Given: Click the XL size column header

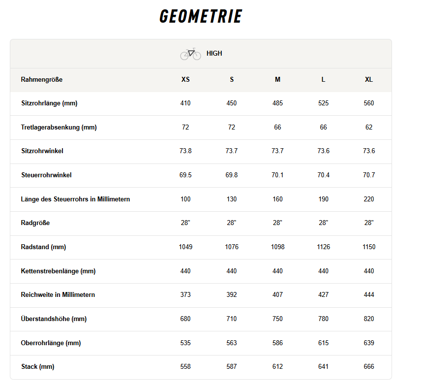Looking at the screenshot, I should pyautogui.click(x=369, y=80).
